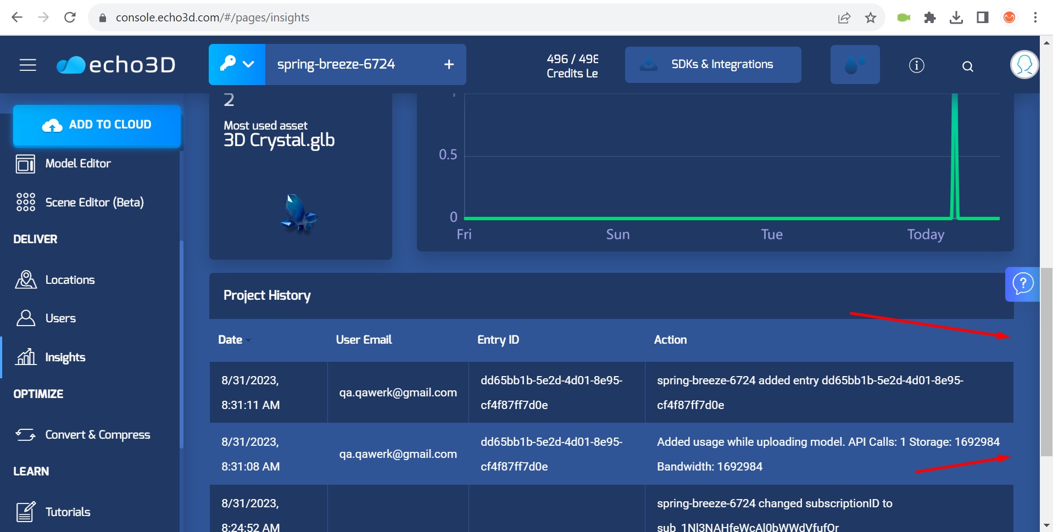Viewport: 1053px width, 532px height.
Task: Click the 'Today' label on the chart
Action: [x=926, y=235]
